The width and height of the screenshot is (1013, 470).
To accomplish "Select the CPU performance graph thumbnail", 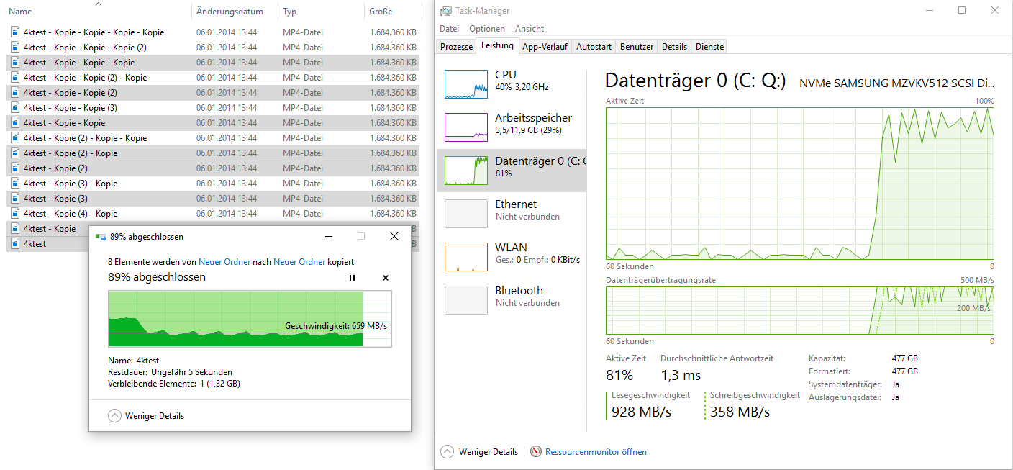I will [x=466, y=84].
